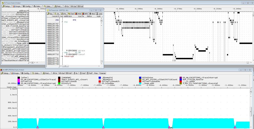Select the _vDPRAMInterruptHandler row in Trace.Chart
The width and height of the screenshot is (254, 129).
point(15,55)
